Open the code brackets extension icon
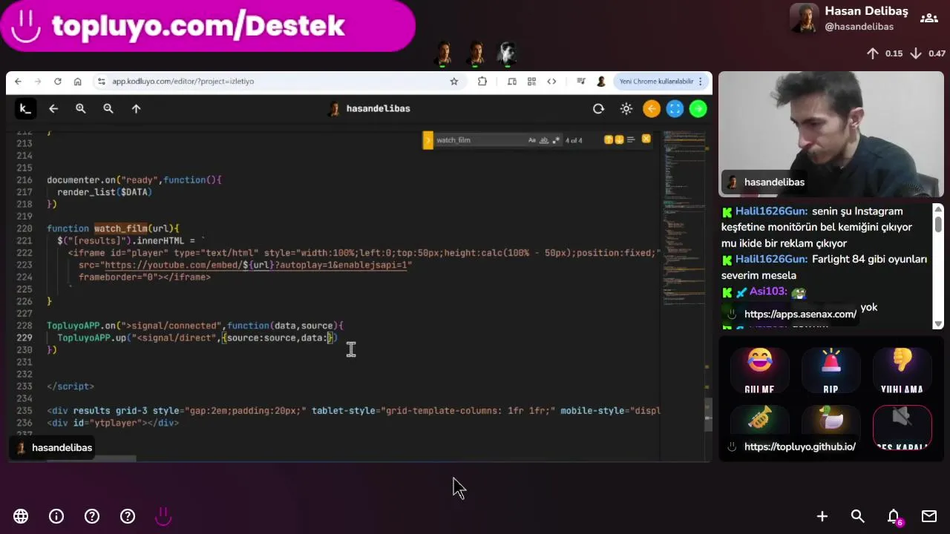Viewport: 950px width, 534px height. click(551, 82)
